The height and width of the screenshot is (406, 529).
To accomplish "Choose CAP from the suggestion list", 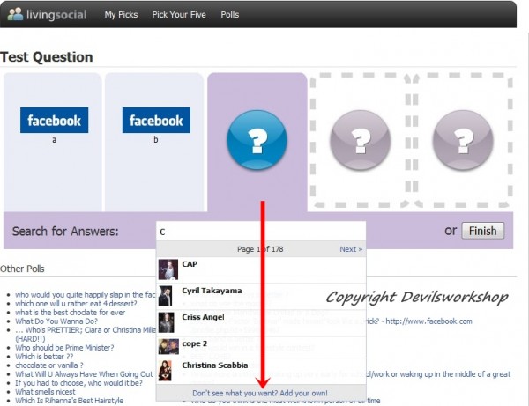I will (x=261, y=269).
